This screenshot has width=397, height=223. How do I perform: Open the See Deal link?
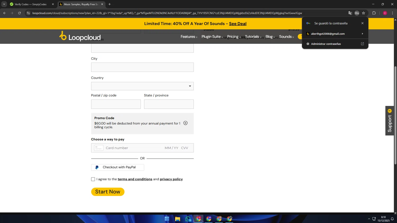[238, 24]
